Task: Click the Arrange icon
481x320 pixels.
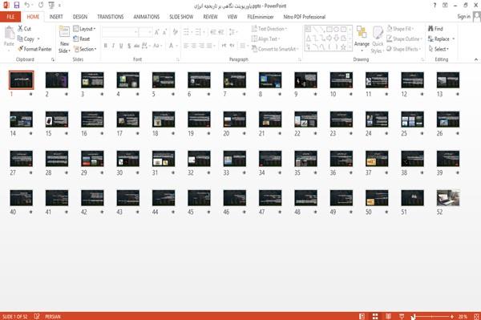Action: click(x=362, y=33)
